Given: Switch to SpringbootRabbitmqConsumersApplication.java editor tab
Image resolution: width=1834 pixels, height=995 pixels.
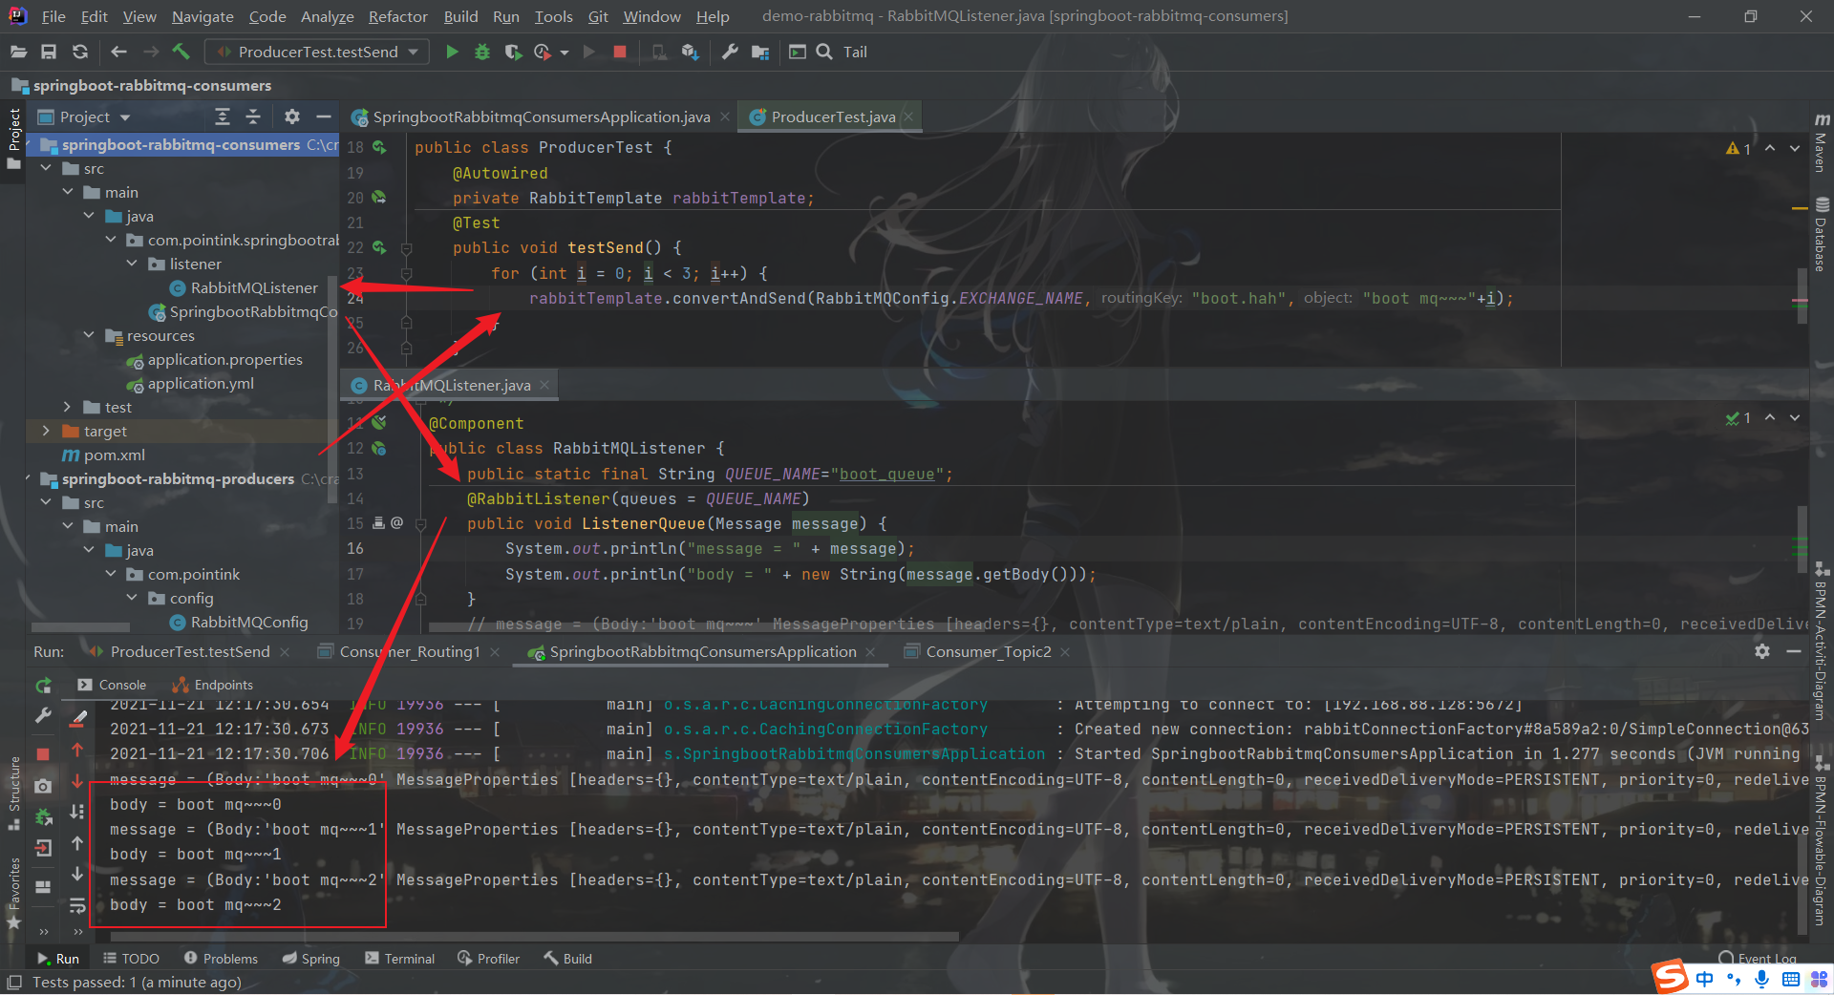Looking at the screenshot, I should coord(540,116).
